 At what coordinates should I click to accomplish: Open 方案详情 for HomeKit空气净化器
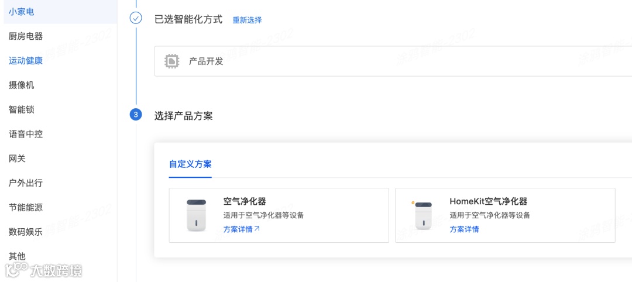pyautogui.click(x=464, y=229)
